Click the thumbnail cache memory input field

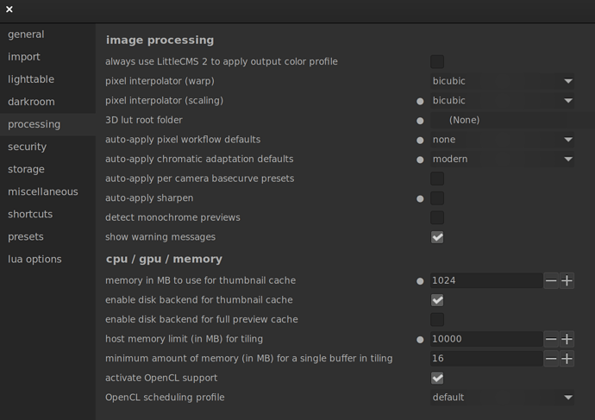pos(485,280)
